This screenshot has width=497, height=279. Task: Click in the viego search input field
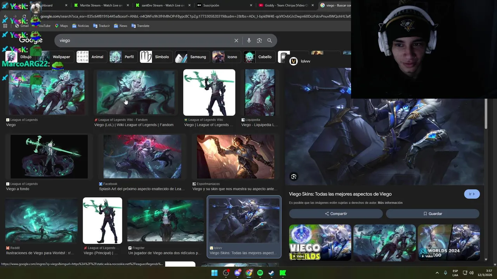pos(144,40)
